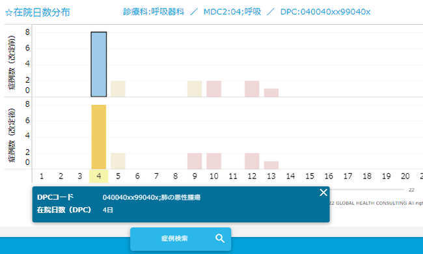Click the MDC2:04;呼吸 breadcrumb
The height and width of the screenshot is (254, 423).
[232, 12]
